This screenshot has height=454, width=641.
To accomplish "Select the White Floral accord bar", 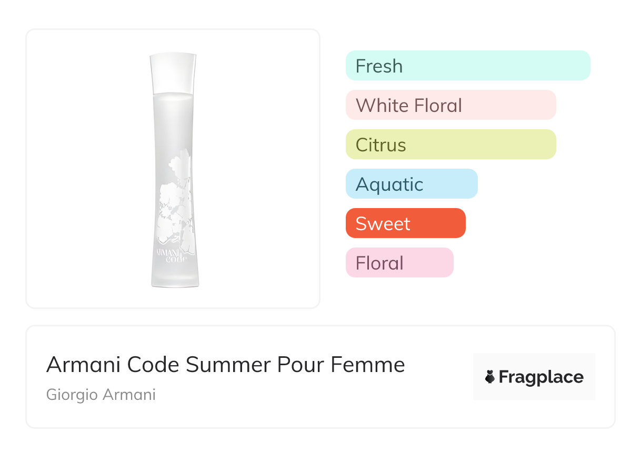I will [x=450, y=105].
